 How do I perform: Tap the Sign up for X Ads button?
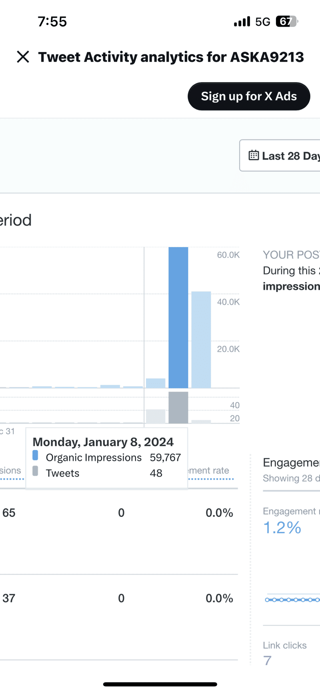(x=249, y=96)
